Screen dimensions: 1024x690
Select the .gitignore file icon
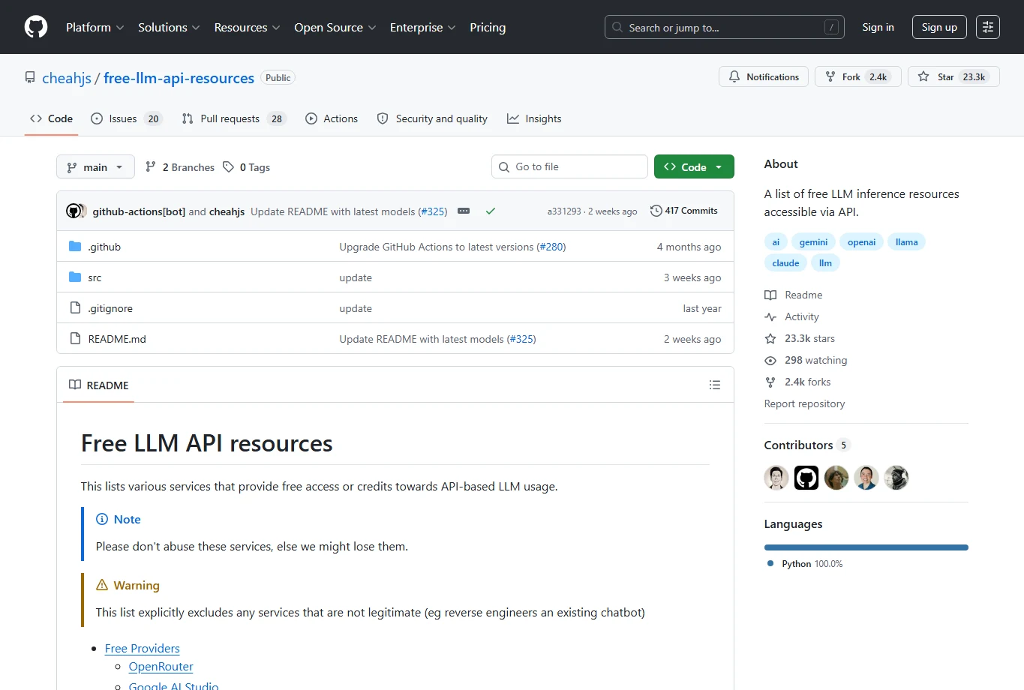pyautogui.click(x=75, y=308)
